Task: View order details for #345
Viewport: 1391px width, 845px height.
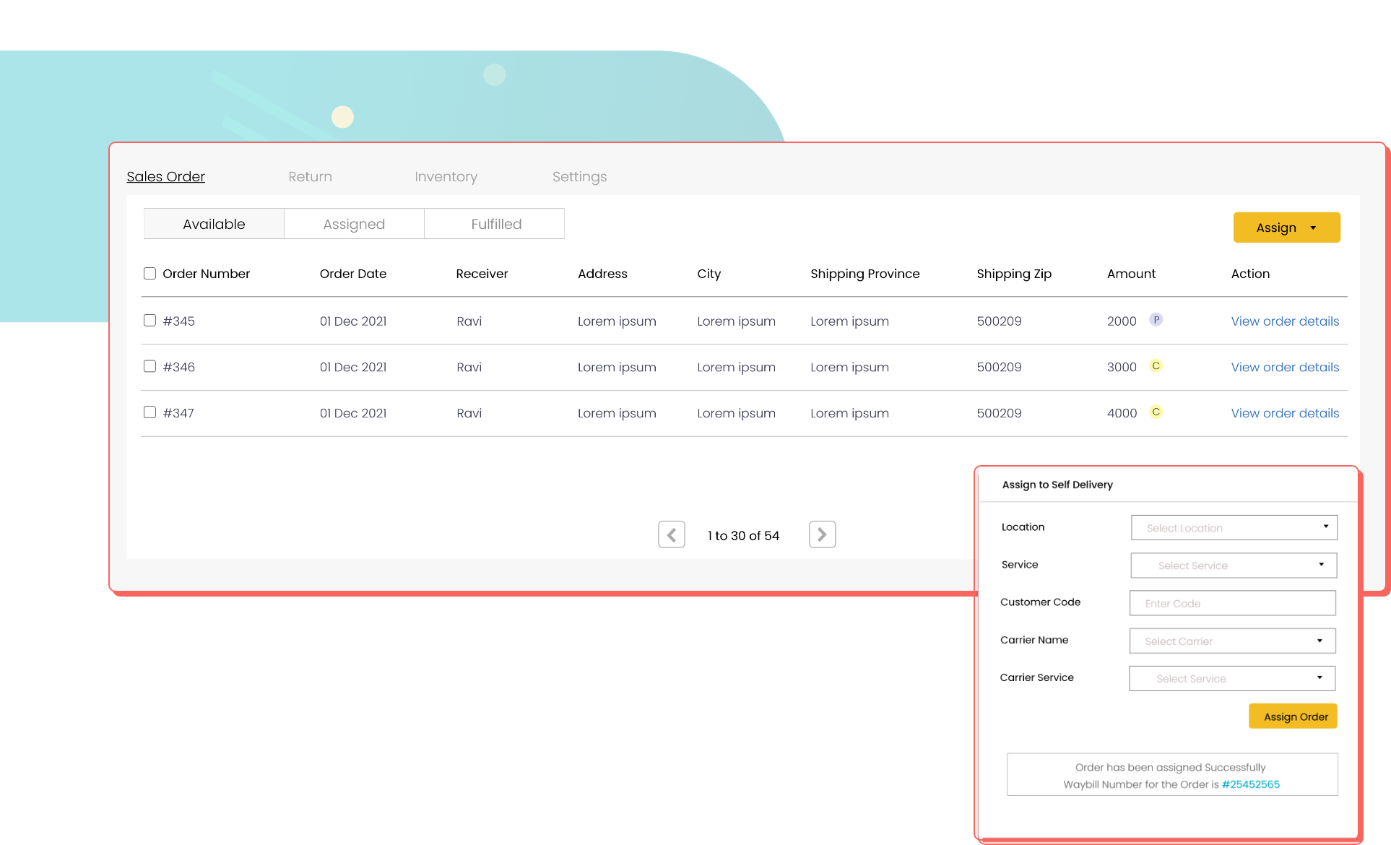Action: tap(1285, 321)
